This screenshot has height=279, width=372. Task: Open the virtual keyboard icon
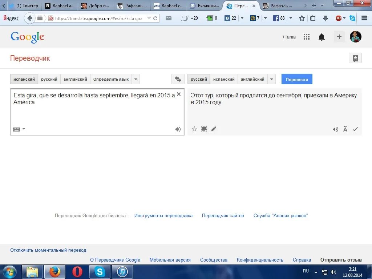pyautogui.click(x=16, y=129)
